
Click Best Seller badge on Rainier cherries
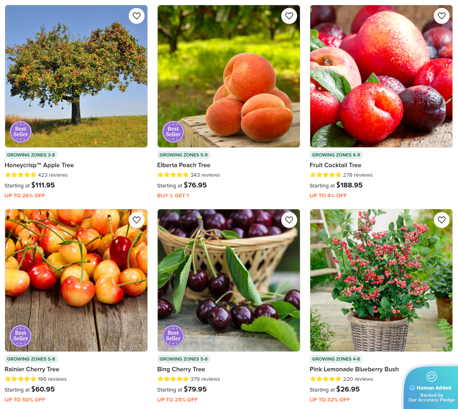pos(20,336)
